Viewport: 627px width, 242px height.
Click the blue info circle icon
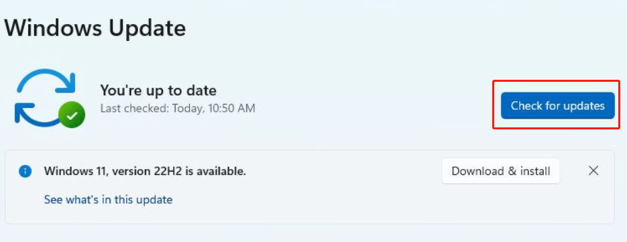25,172
